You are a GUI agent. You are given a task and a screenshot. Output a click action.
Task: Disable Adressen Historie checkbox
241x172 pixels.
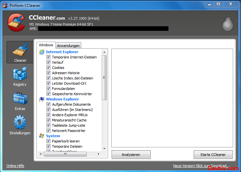pyautogui.click(x=48, y=73)
